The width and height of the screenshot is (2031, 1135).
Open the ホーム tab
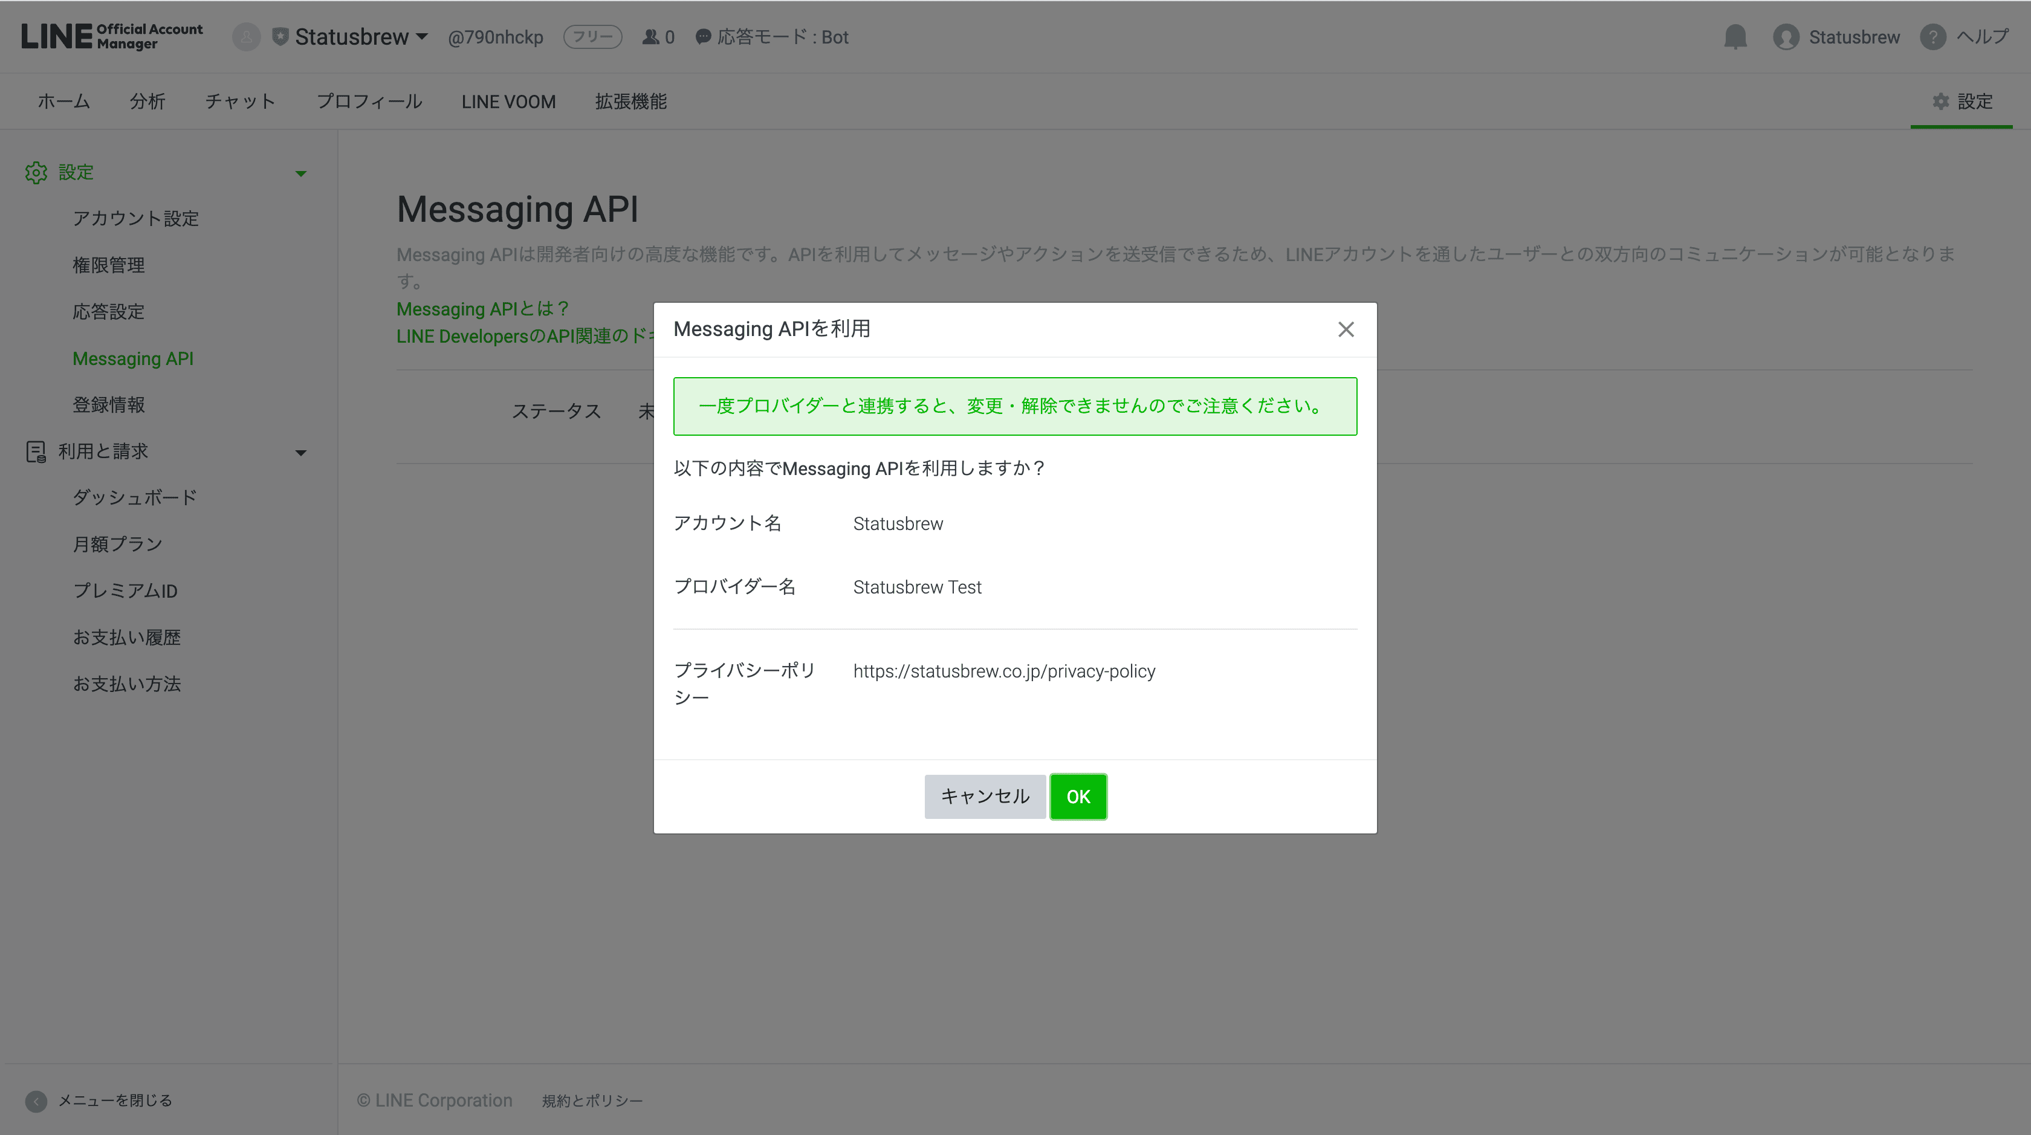(x=64, y=102)
